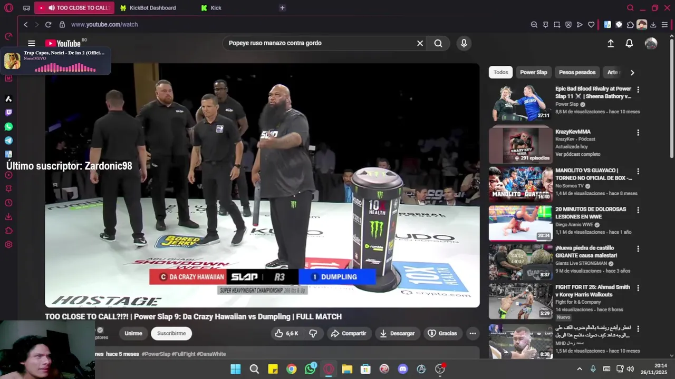The image size is (675, 379).
Task: Open Telegram in the sidebar
Action: 8,141
